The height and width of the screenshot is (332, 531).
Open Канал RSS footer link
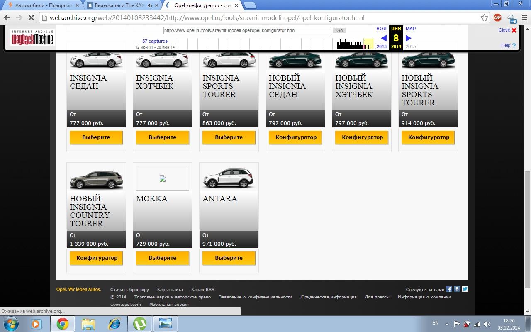[203, 290]
